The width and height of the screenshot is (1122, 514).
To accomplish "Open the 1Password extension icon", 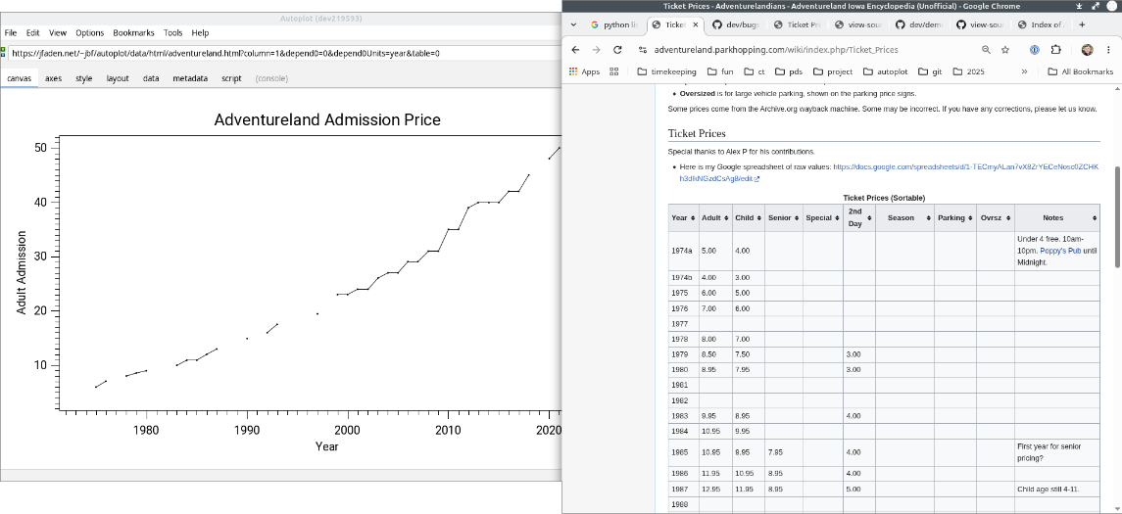I will 1034,50.
